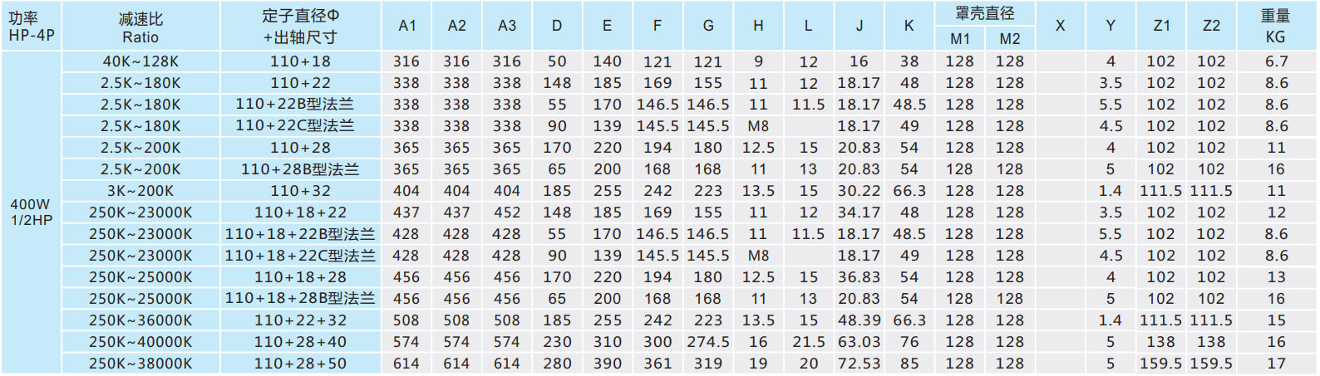
Task: Select the 减速比 Ratio column header
Action: point(140,27)
